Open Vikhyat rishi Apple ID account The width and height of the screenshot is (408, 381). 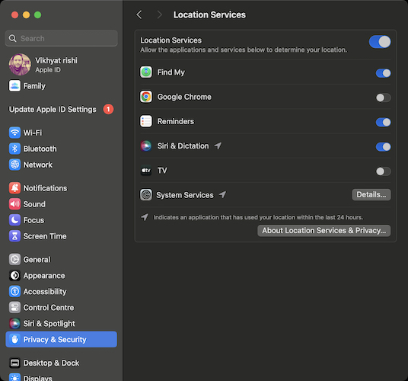tap(61, 65)
